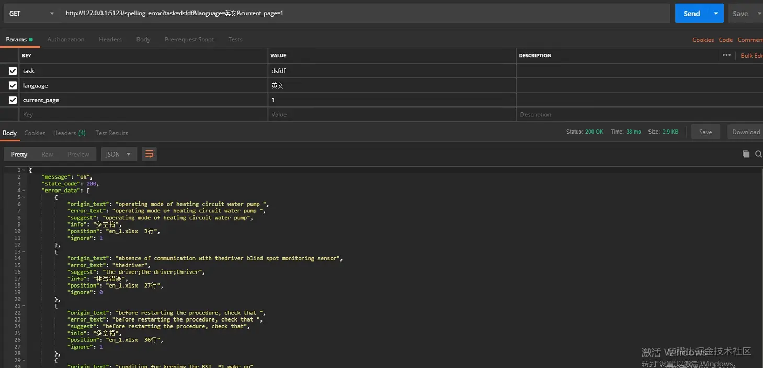Viewport: 763px width, 368px height.
Task: Click the Download response button
Action: coord(746,132)
